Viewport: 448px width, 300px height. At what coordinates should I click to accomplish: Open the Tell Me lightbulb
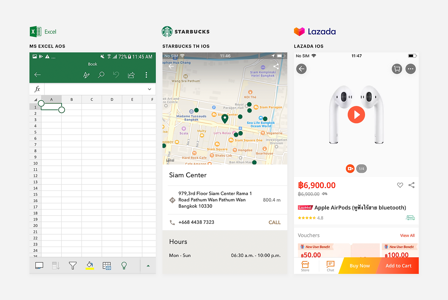coord(124,266)
